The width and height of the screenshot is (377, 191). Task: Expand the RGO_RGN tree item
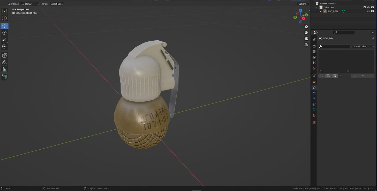pos(321,11)
